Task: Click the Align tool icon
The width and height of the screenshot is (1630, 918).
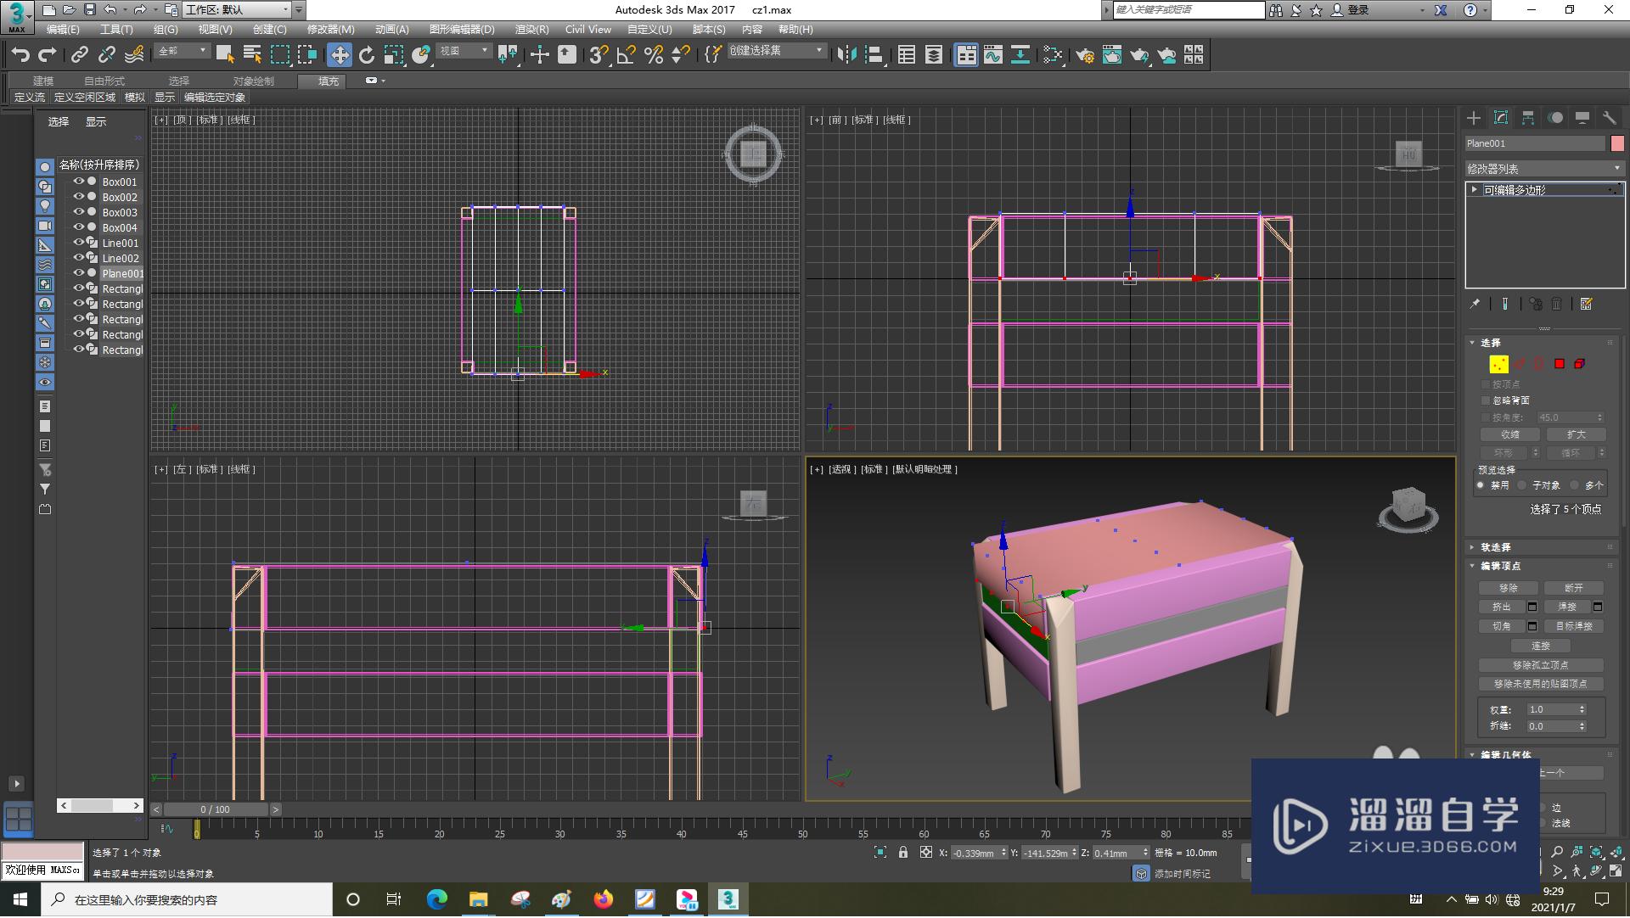Action: pyautogui.click(x=874, y=55)
